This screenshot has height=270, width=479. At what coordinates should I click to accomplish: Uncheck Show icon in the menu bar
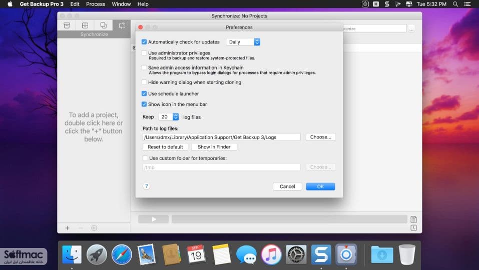tap(144, 104)
